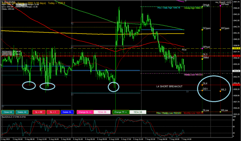
Task: Click the expert advisor smiley icon
Action: pyautogui.click(x=230, y=2)
